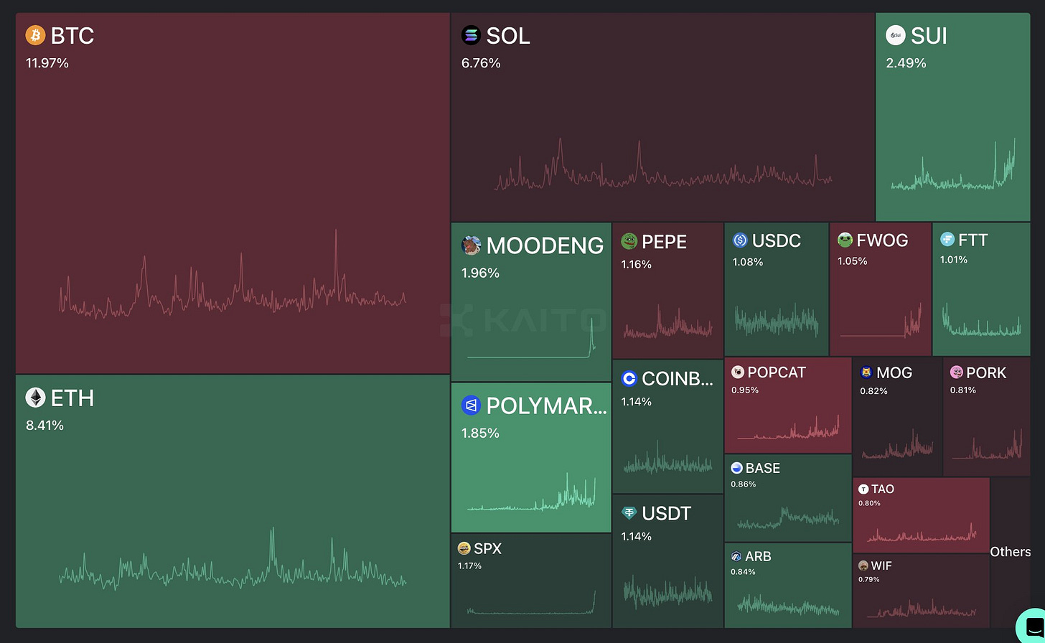Click the MOG cat icon
The width and height of the screenshot is (1045, 643).
point(866,372)
